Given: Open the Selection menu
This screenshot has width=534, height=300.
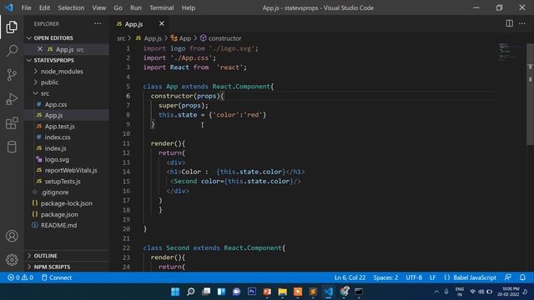Looking at the screenshot, I should (71, 7).
